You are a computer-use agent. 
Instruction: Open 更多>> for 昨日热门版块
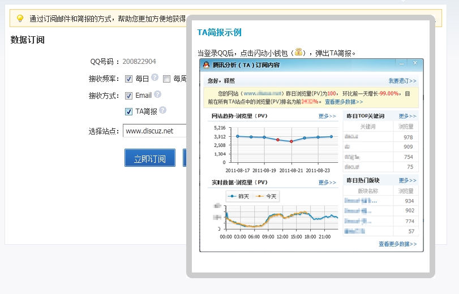click(x=407, y=180)
